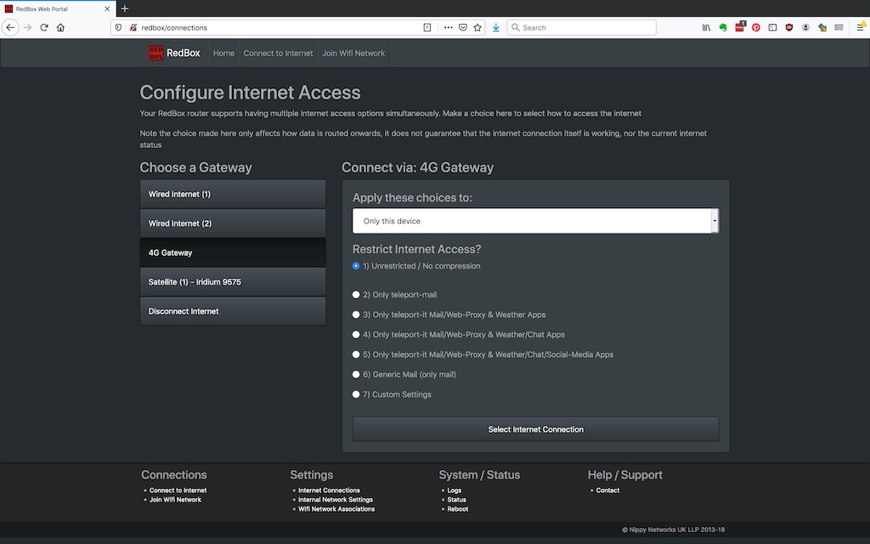Viewport: 870px width, 544px height.
Task: Open Connect to Internet in the navbar
Action: point(278,54)
